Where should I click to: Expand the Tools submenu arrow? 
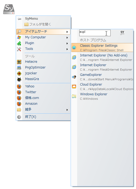[67, 49]
